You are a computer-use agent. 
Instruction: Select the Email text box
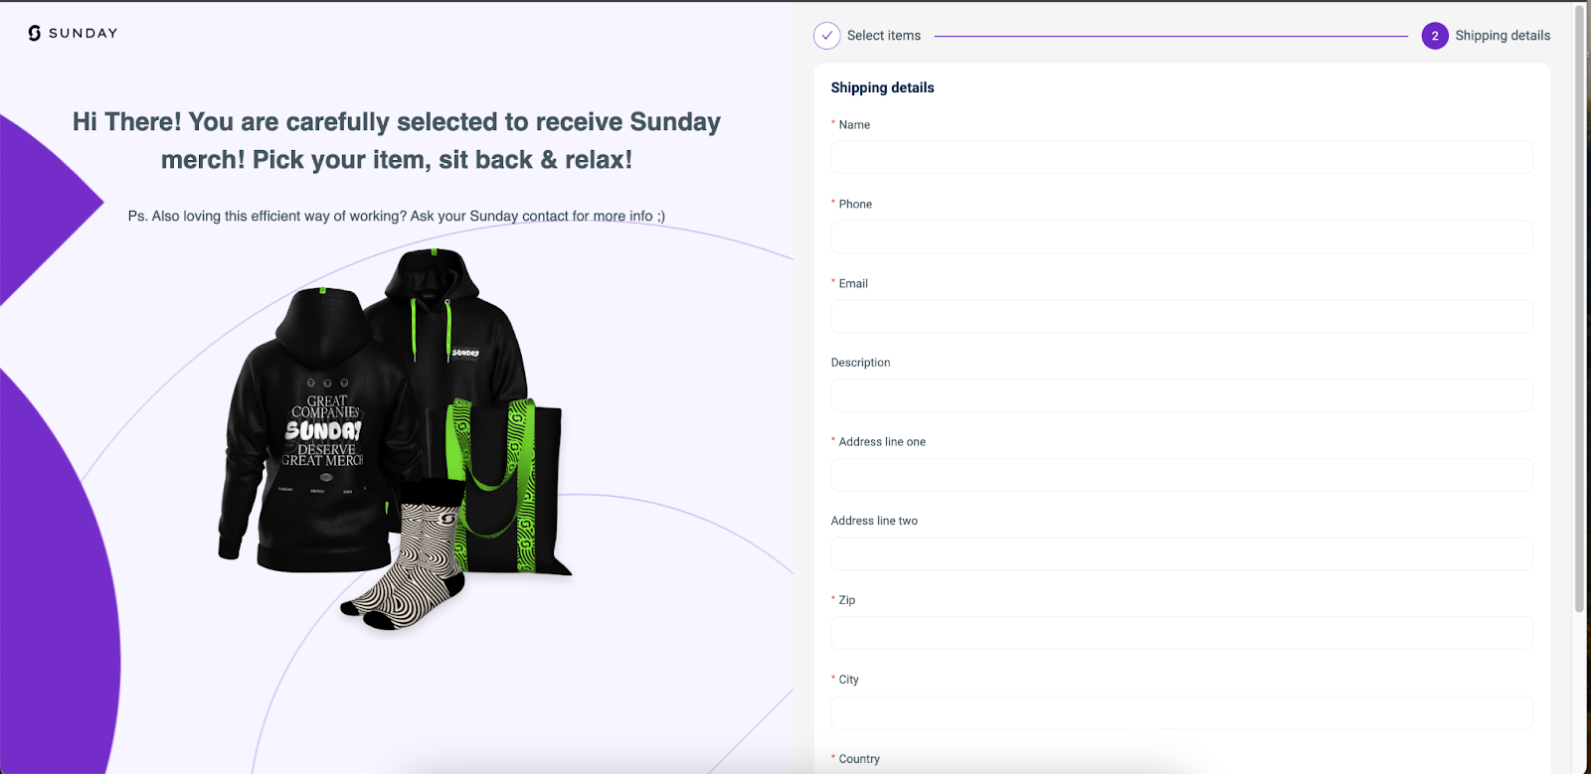point(1181,316)
